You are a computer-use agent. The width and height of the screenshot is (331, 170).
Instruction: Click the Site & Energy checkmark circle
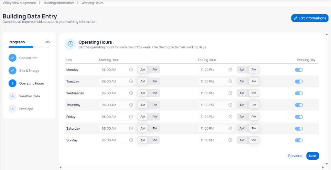(x=13, y=70)
